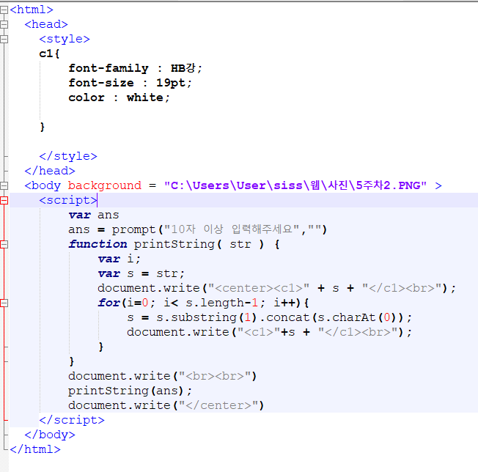
Task: Collapse the red <script> fold marker
Action: click(x=4, y=200)
